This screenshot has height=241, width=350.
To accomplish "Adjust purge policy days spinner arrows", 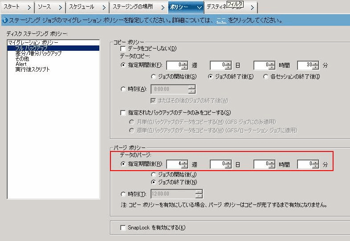I will click(228, 164).
